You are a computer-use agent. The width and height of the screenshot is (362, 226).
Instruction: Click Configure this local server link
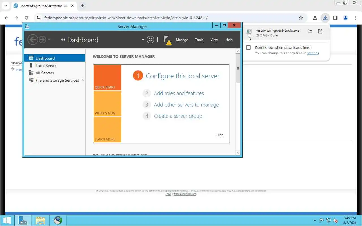[182, 76]
